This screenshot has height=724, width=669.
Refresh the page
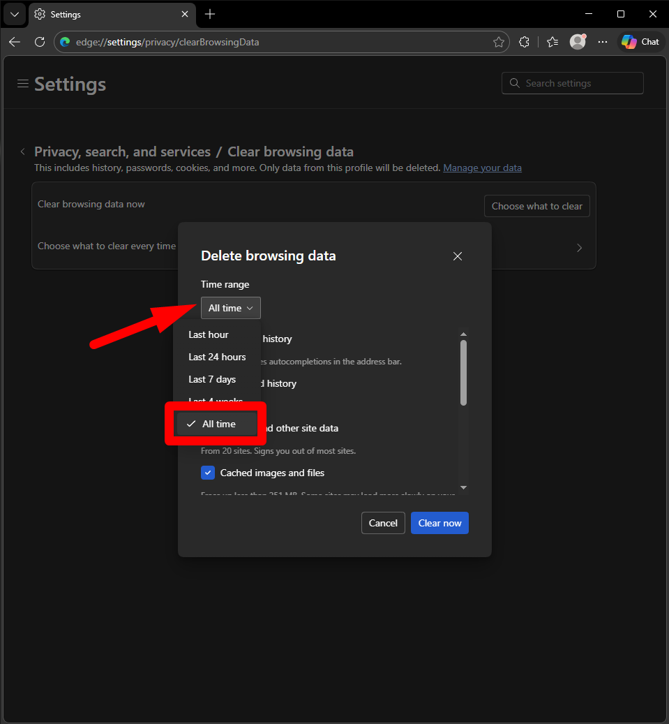coord(40,42)
